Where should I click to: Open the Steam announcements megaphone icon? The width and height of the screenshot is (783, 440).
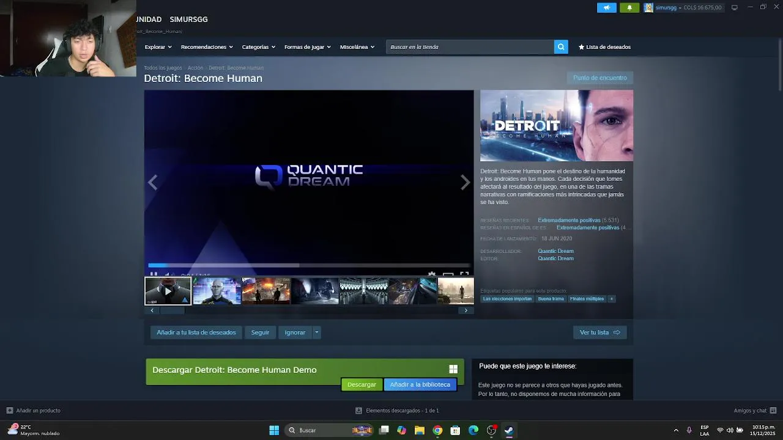[607, 7]
